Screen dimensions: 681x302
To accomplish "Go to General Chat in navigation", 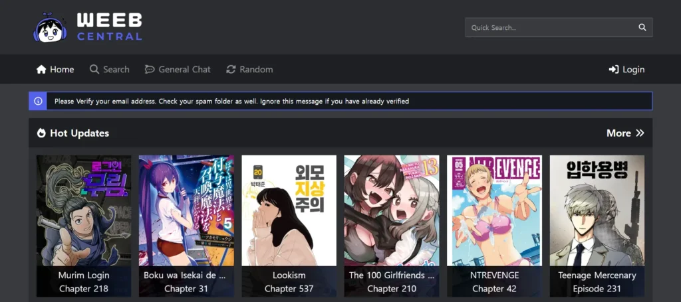I will 184,70.
